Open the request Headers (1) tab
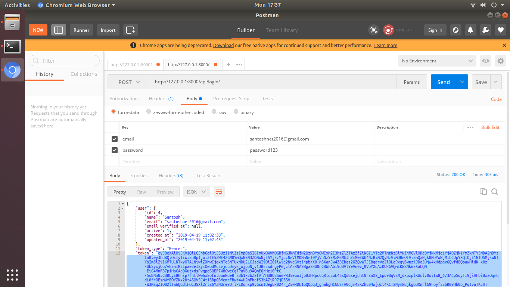Image resolution: width=510 pixels, height=287 pixels. tap(161, 99)
